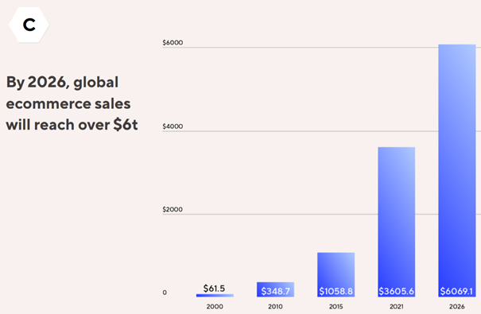Click the 2000 year label
481x314 pixels.
(x=215, y=306)
